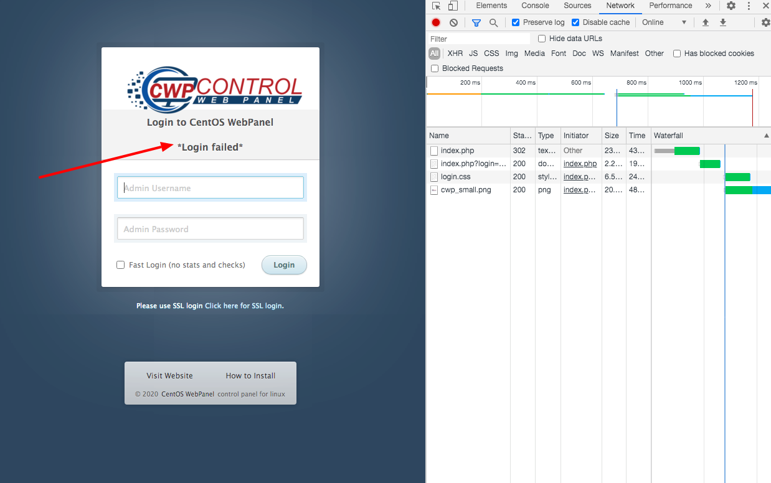The image size is (771, 483).
Task: Enable Fast Login checkbox
Action: point(121,265)
